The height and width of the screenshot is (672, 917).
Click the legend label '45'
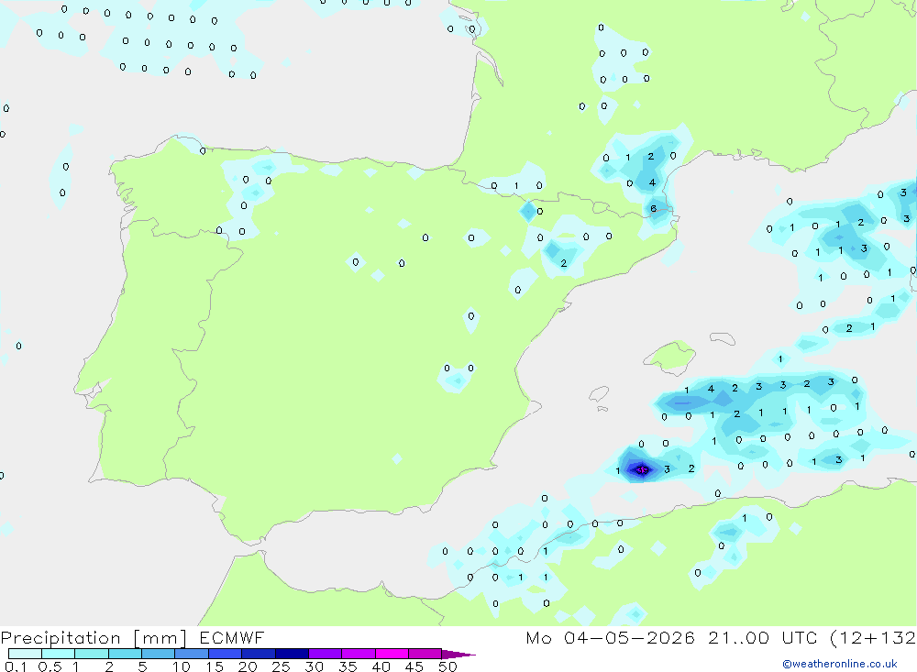414,666
